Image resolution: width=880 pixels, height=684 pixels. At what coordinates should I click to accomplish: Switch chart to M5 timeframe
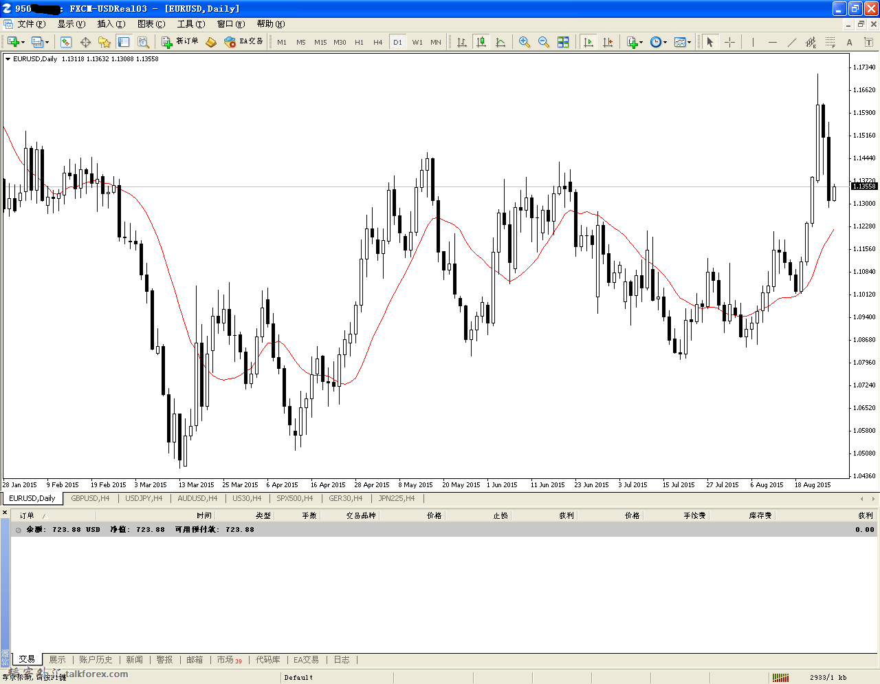[x=301, y=42]
